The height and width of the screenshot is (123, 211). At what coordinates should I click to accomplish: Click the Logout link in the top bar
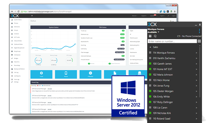click(x=174, y=16)
